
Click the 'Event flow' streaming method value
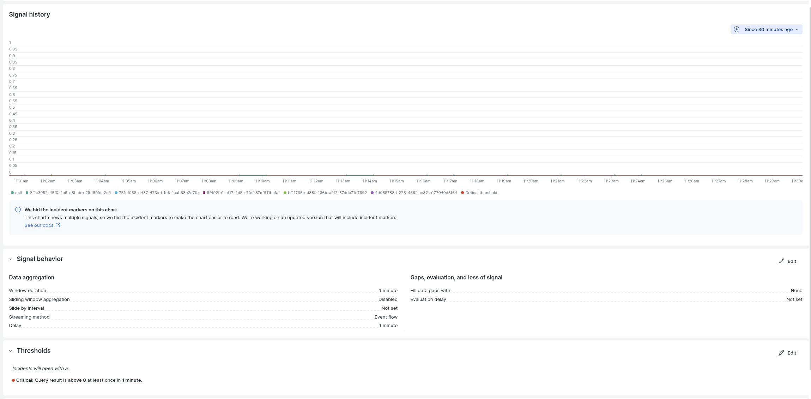[x=386, y=317]
